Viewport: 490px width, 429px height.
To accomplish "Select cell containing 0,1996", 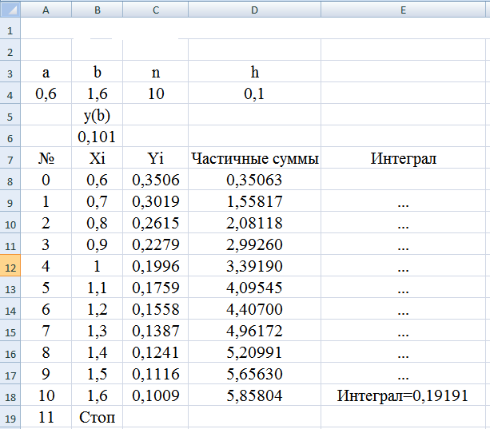I will coord(156,265).
